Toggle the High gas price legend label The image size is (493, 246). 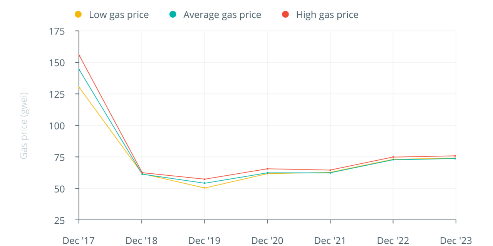coord(327,15)
